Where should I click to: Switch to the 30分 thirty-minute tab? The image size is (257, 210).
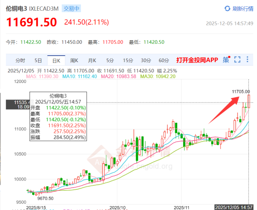tap(146, 60)
